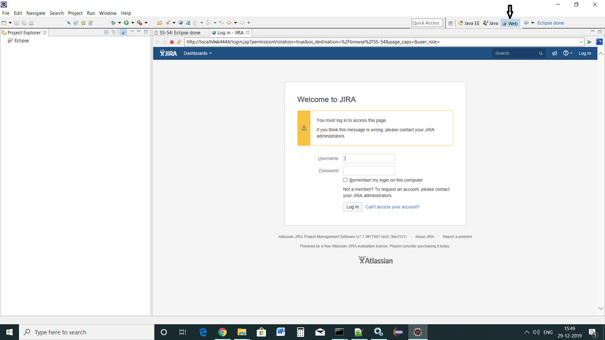Expand the URL address dropdown
Image resolution: width=605 pixels, height=340 pixels.
point(581,42)
